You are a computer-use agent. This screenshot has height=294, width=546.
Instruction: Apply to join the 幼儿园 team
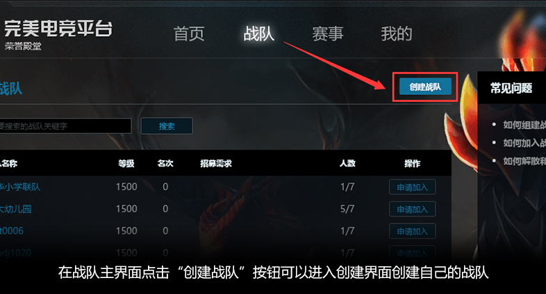[x=413, y=209]
